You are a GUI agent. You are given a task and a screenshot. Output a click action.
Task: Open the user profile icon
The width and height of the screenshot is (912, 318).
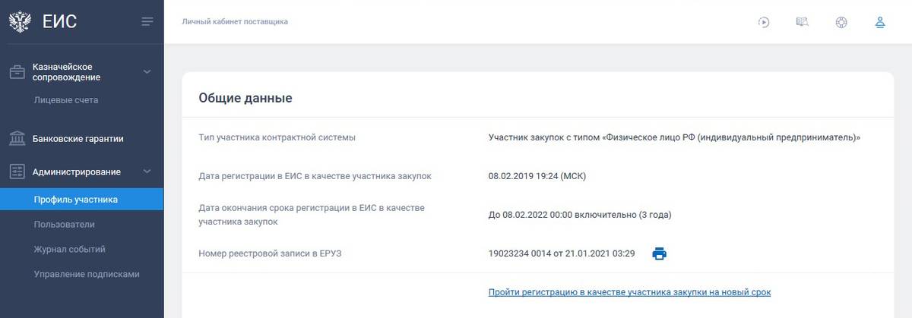[880, 22]
